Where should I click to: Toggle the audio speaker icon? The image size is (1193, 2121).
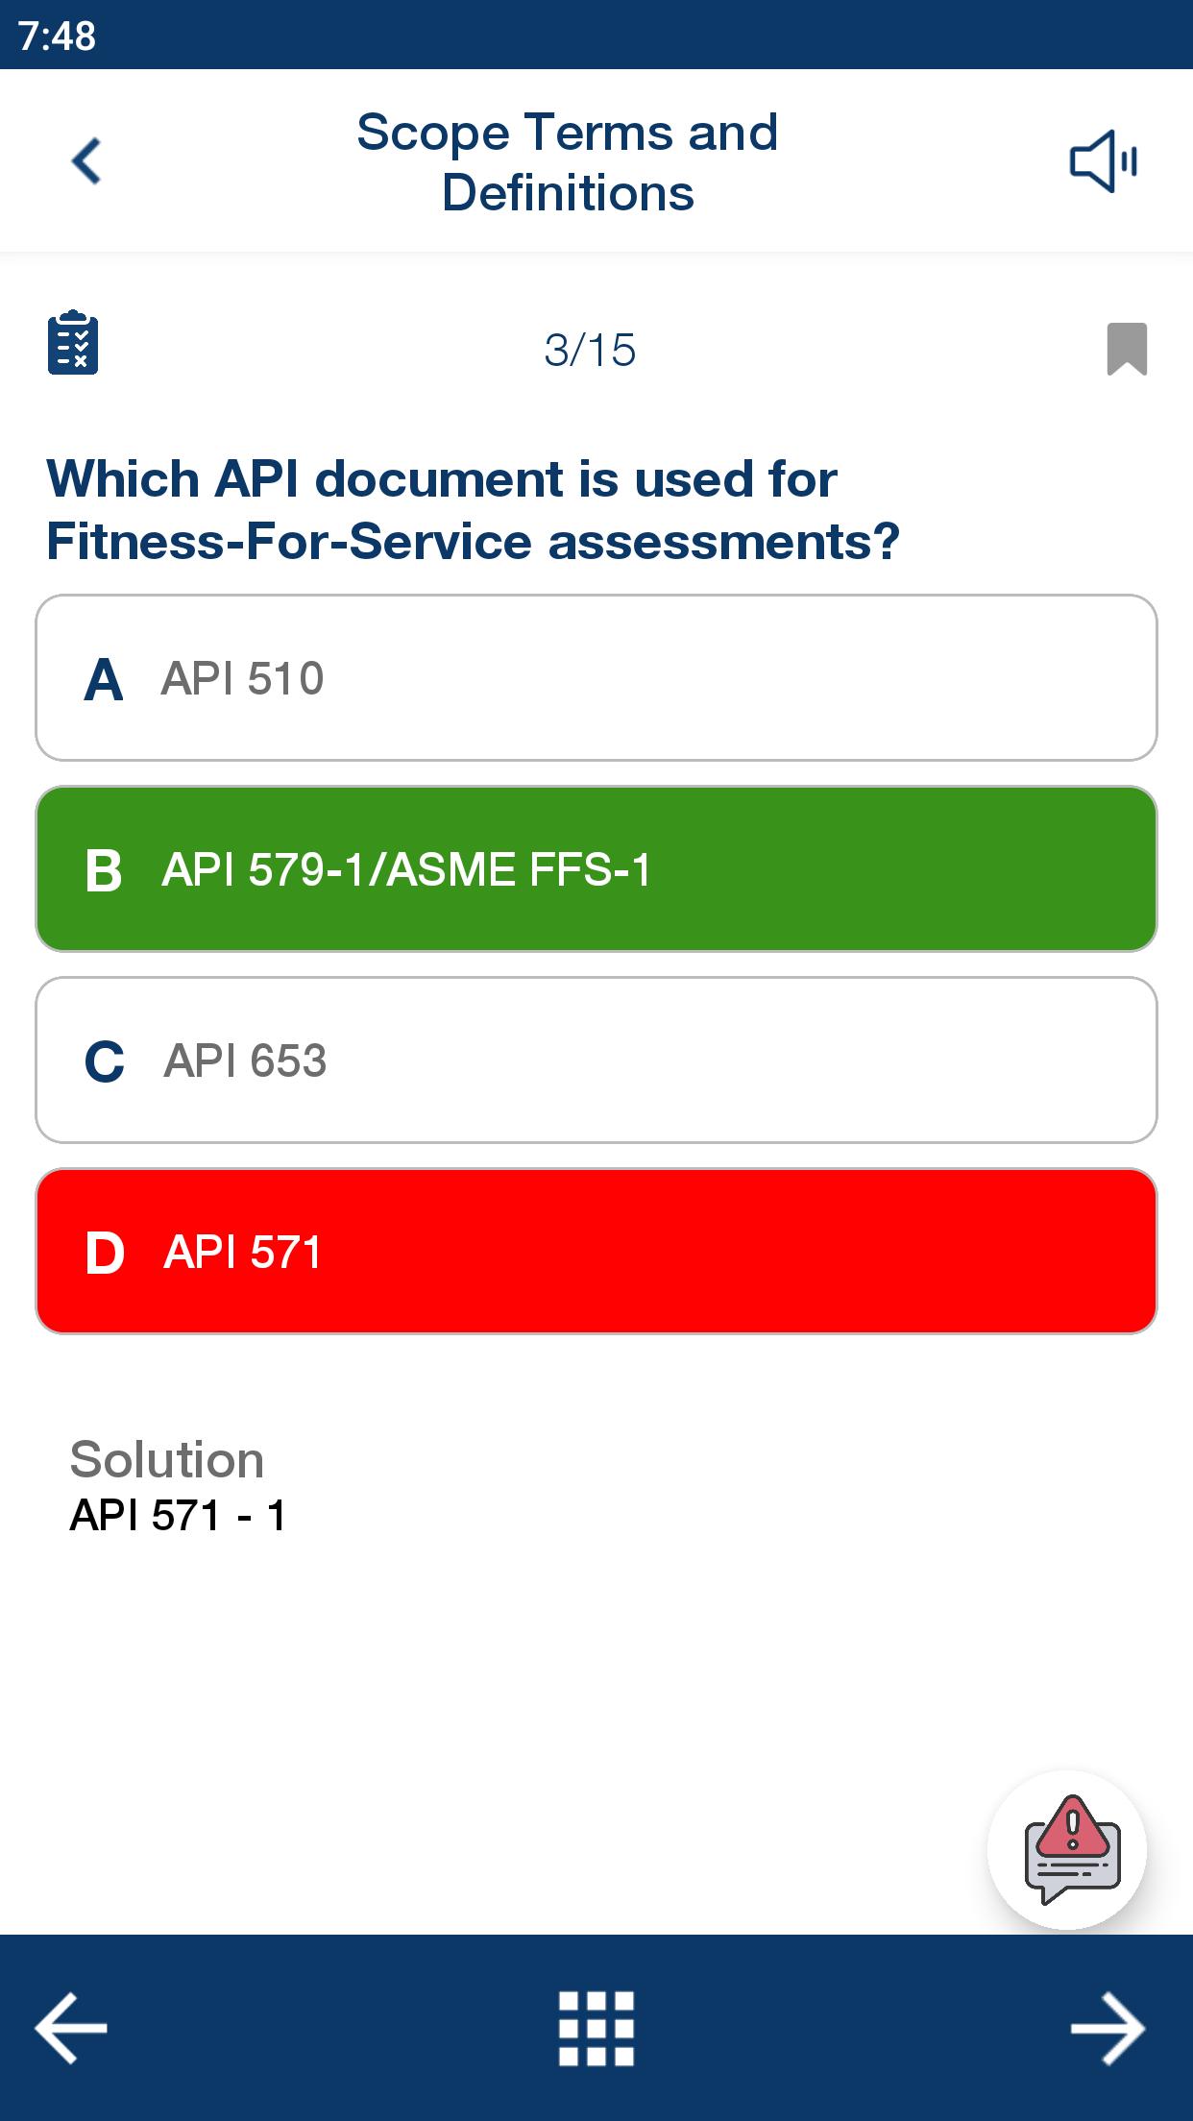(1104, 160)
